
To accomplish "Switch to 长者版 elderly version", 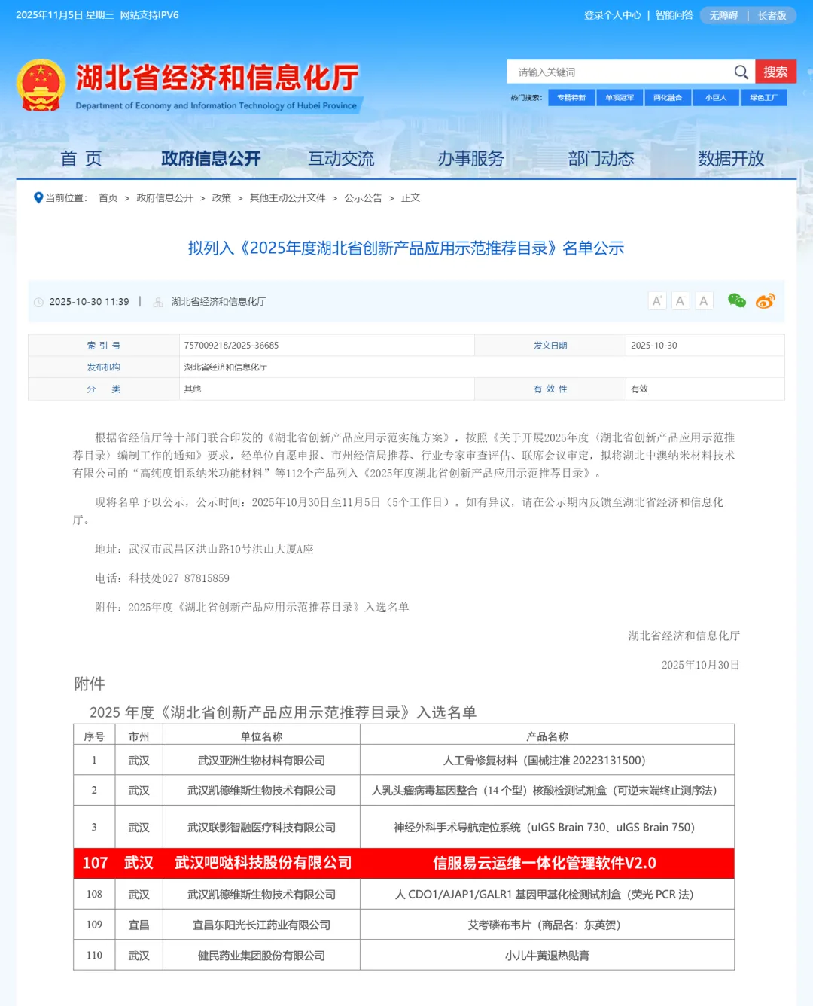I will coord(772,16).
